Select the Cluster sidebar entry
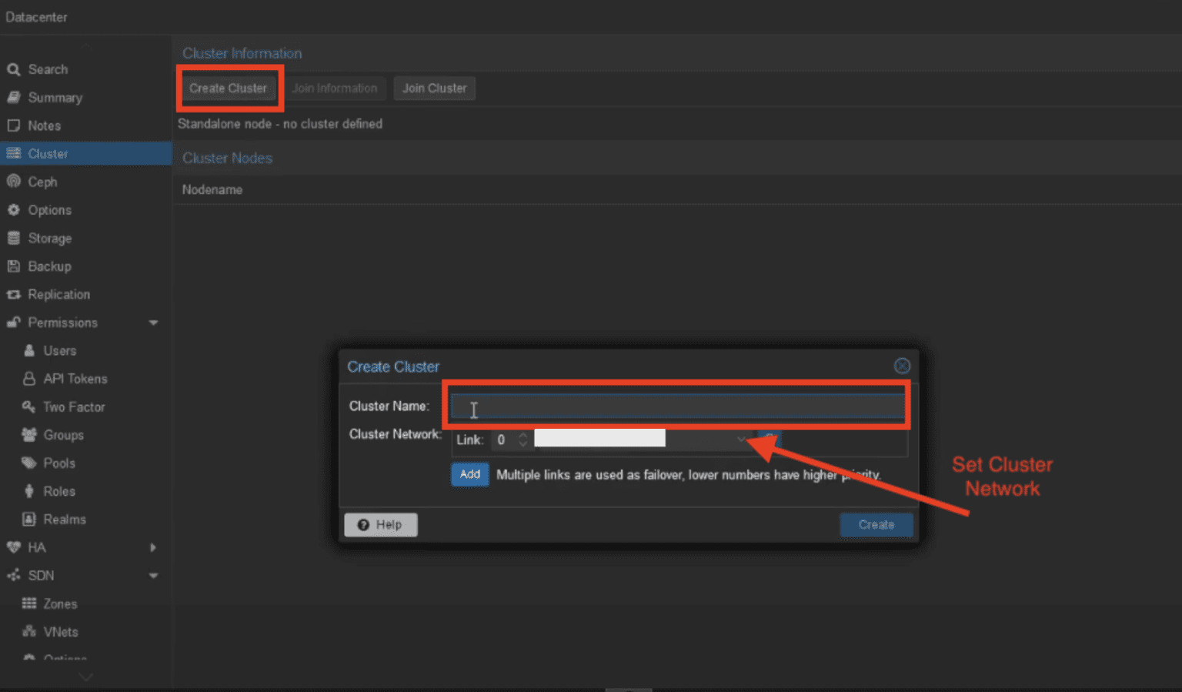This screenshot has height=692, width=1182. pyautogui.click(x=48, y=153)
